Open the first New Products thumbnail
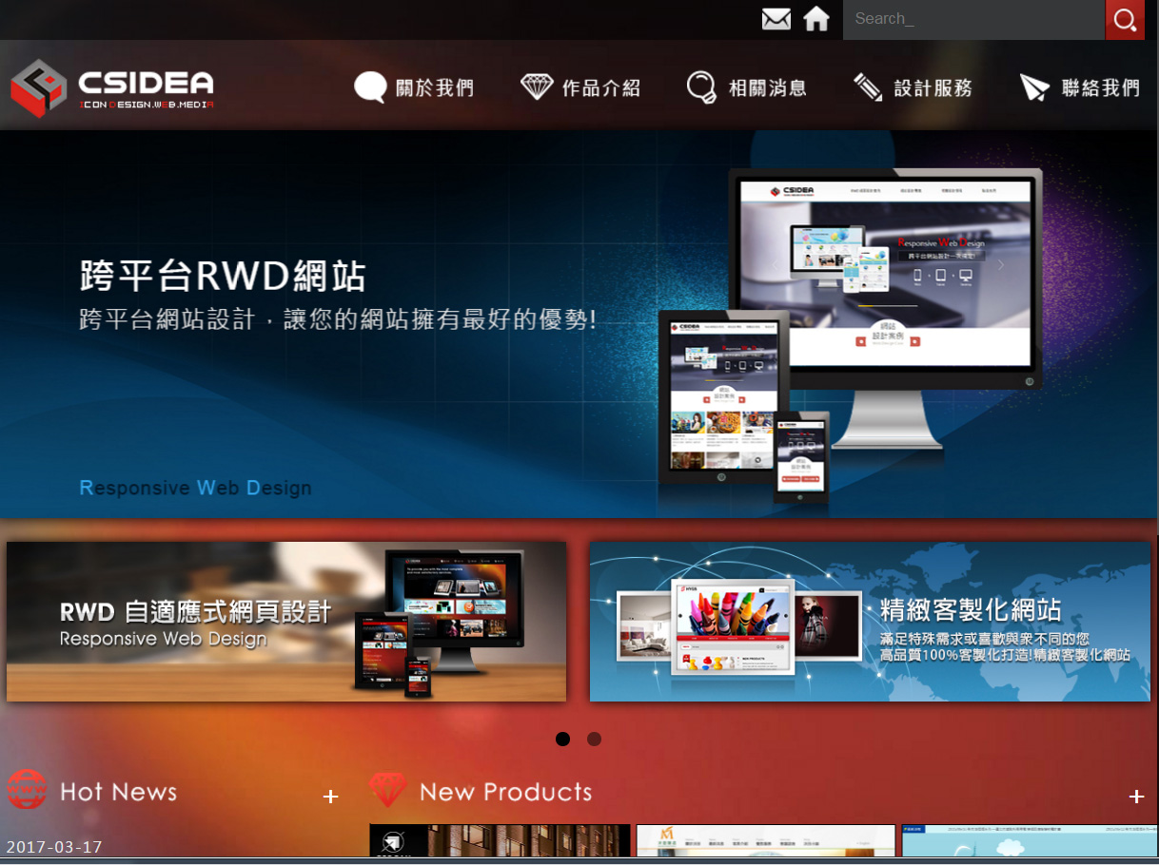Viewport: 1159px width, 865px height. [500, 841]
